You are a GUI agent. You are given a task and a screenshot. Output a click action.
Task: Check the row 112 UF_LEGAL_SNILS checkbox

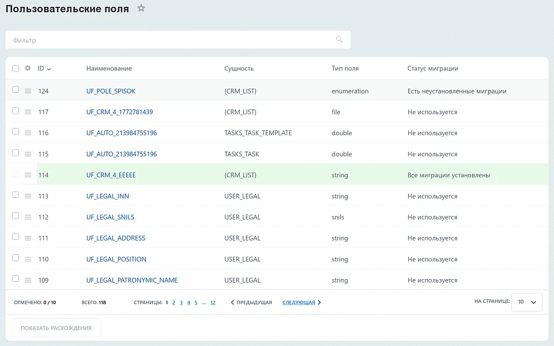(16, 216)
